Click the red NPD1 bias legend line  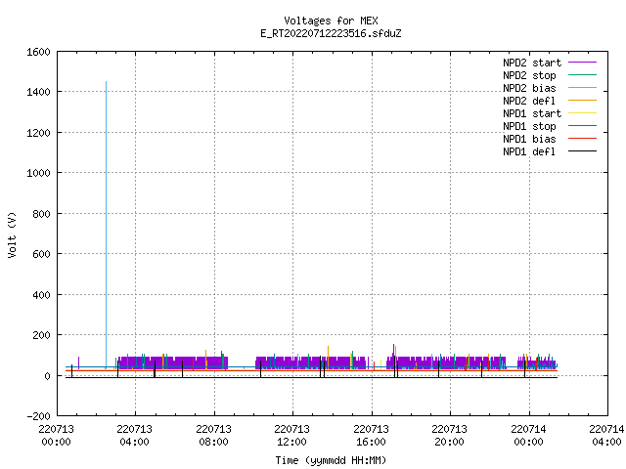583,139
